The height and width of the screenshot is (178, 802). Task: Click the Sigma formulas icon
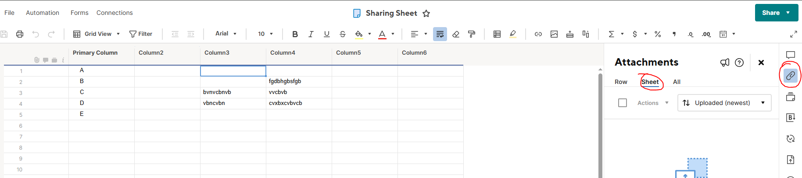pyautogui.click(x=611, y=34)
